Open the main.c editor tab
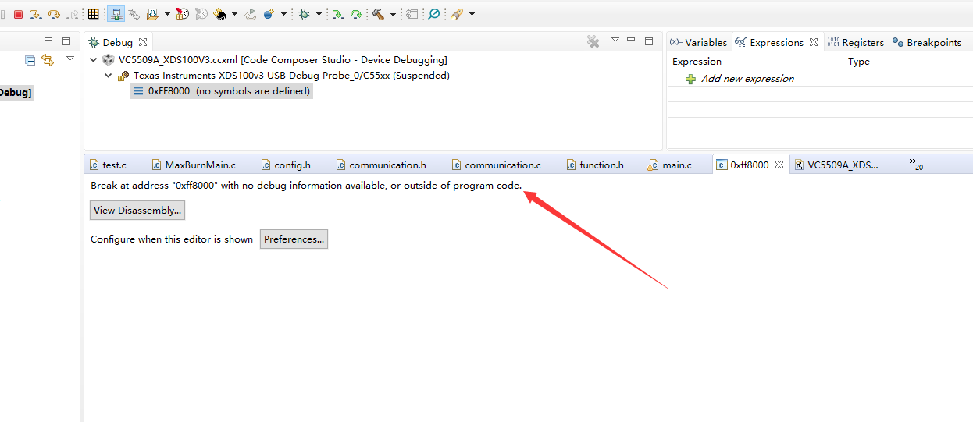The height and width of the screenshot is (422, 973). click(x=669, y=165)
